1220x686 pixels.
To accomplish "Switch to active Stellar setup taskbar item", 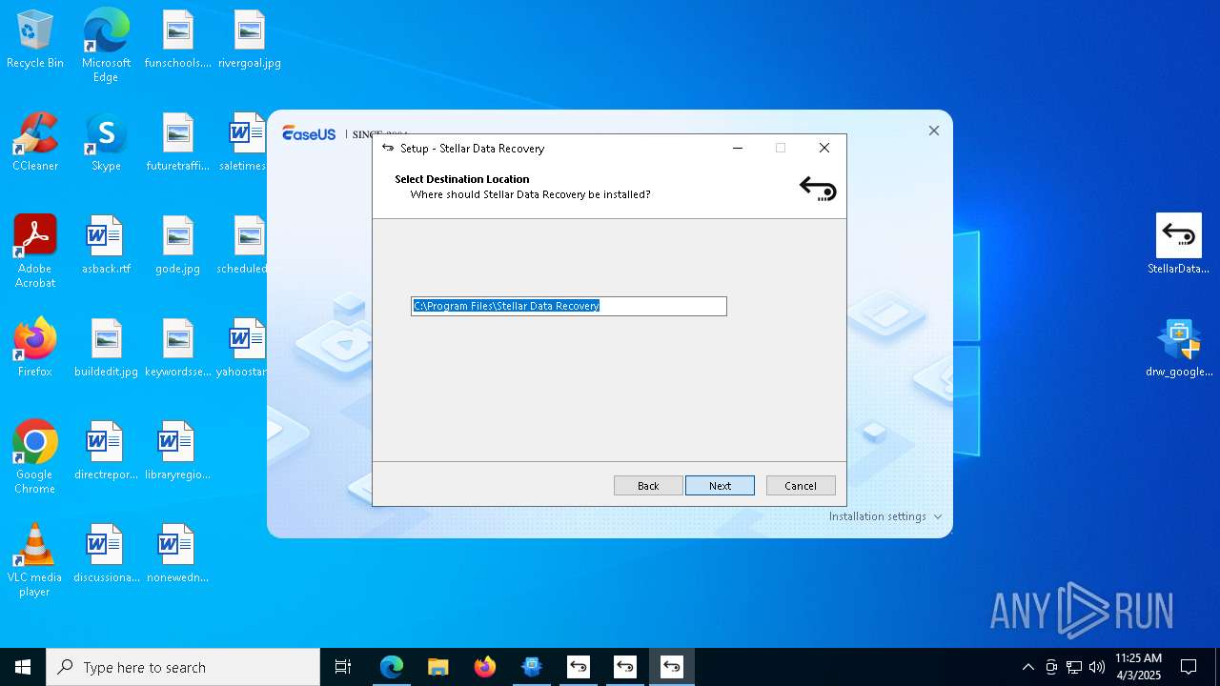I will coord(672,667).
